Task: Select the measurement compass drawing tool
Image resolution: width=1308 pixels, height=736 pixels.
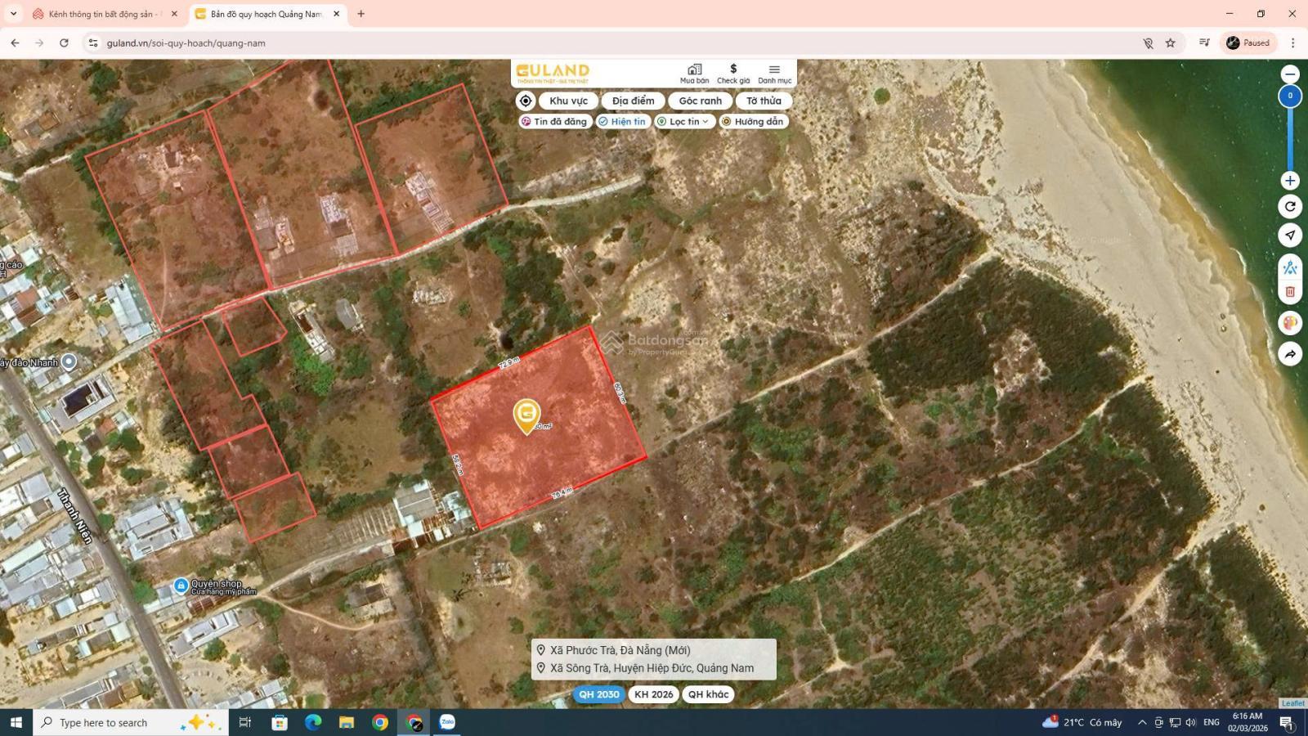Action: point(1290,267)
